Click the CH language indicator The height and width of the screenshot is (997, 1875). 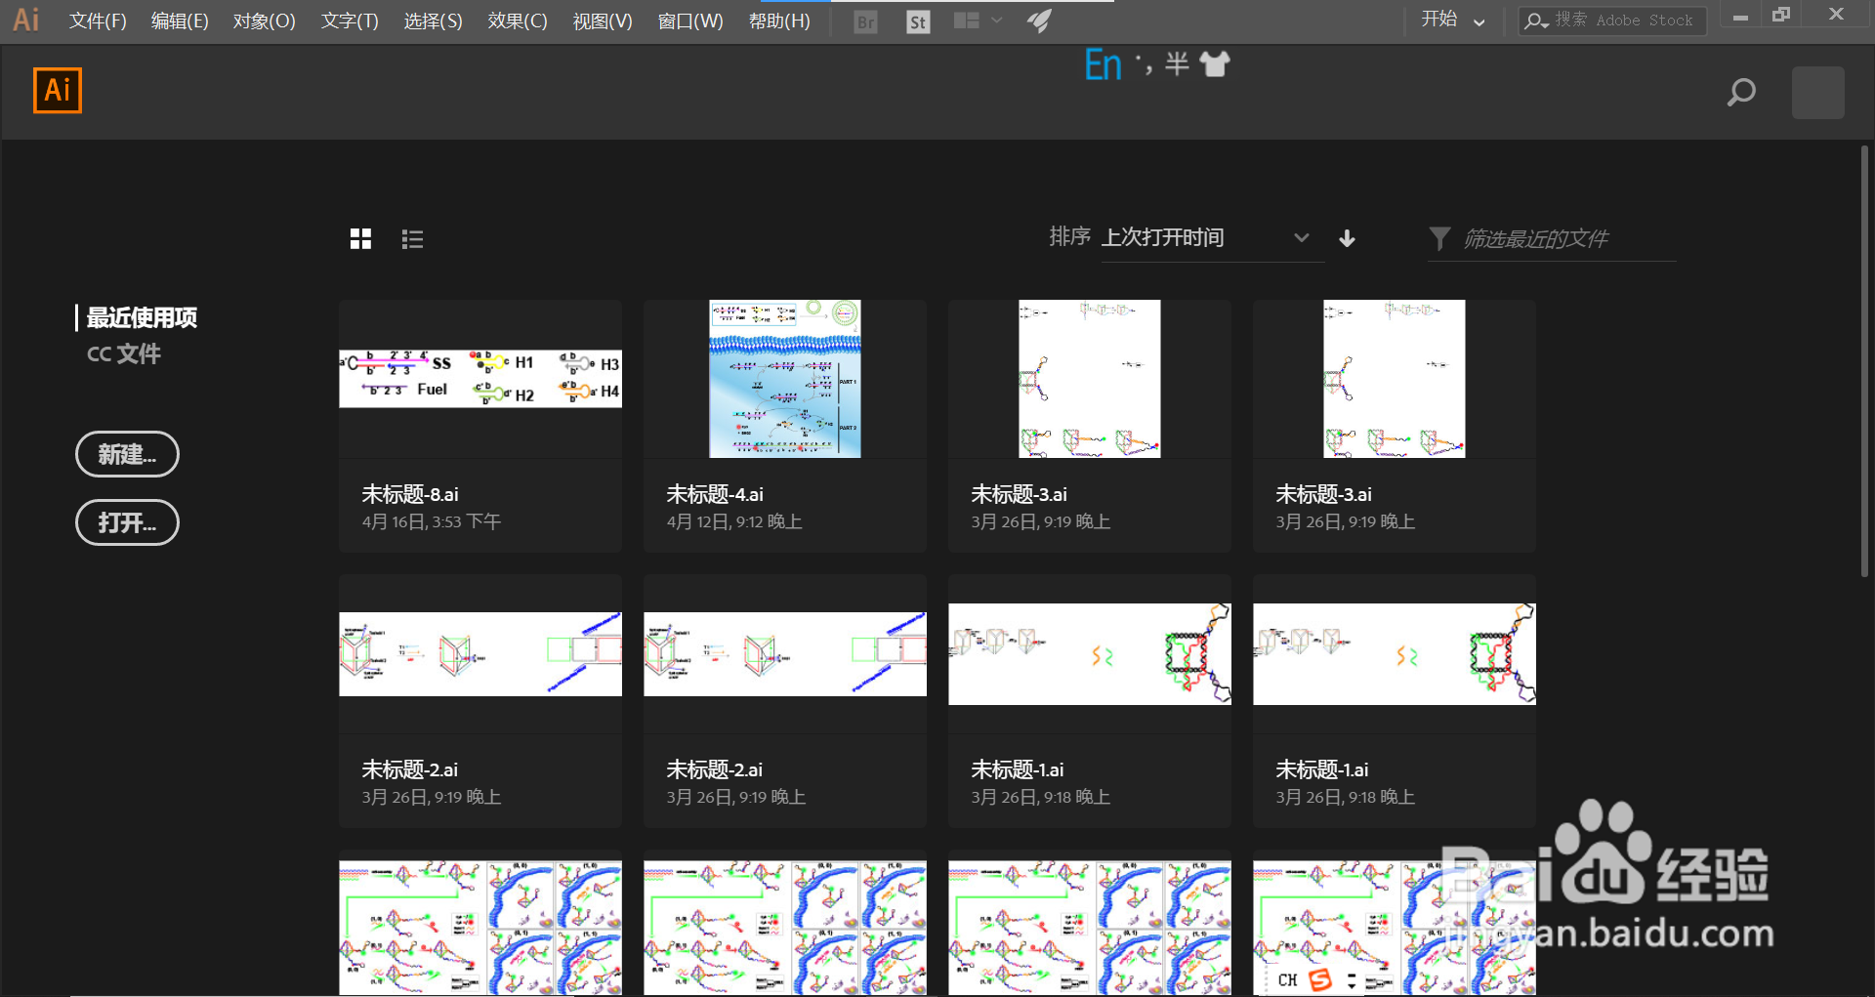point(1287,980)
